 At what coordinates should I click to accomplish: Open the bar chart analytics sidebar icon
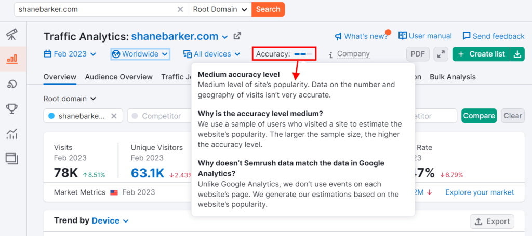tap(11, 59)
